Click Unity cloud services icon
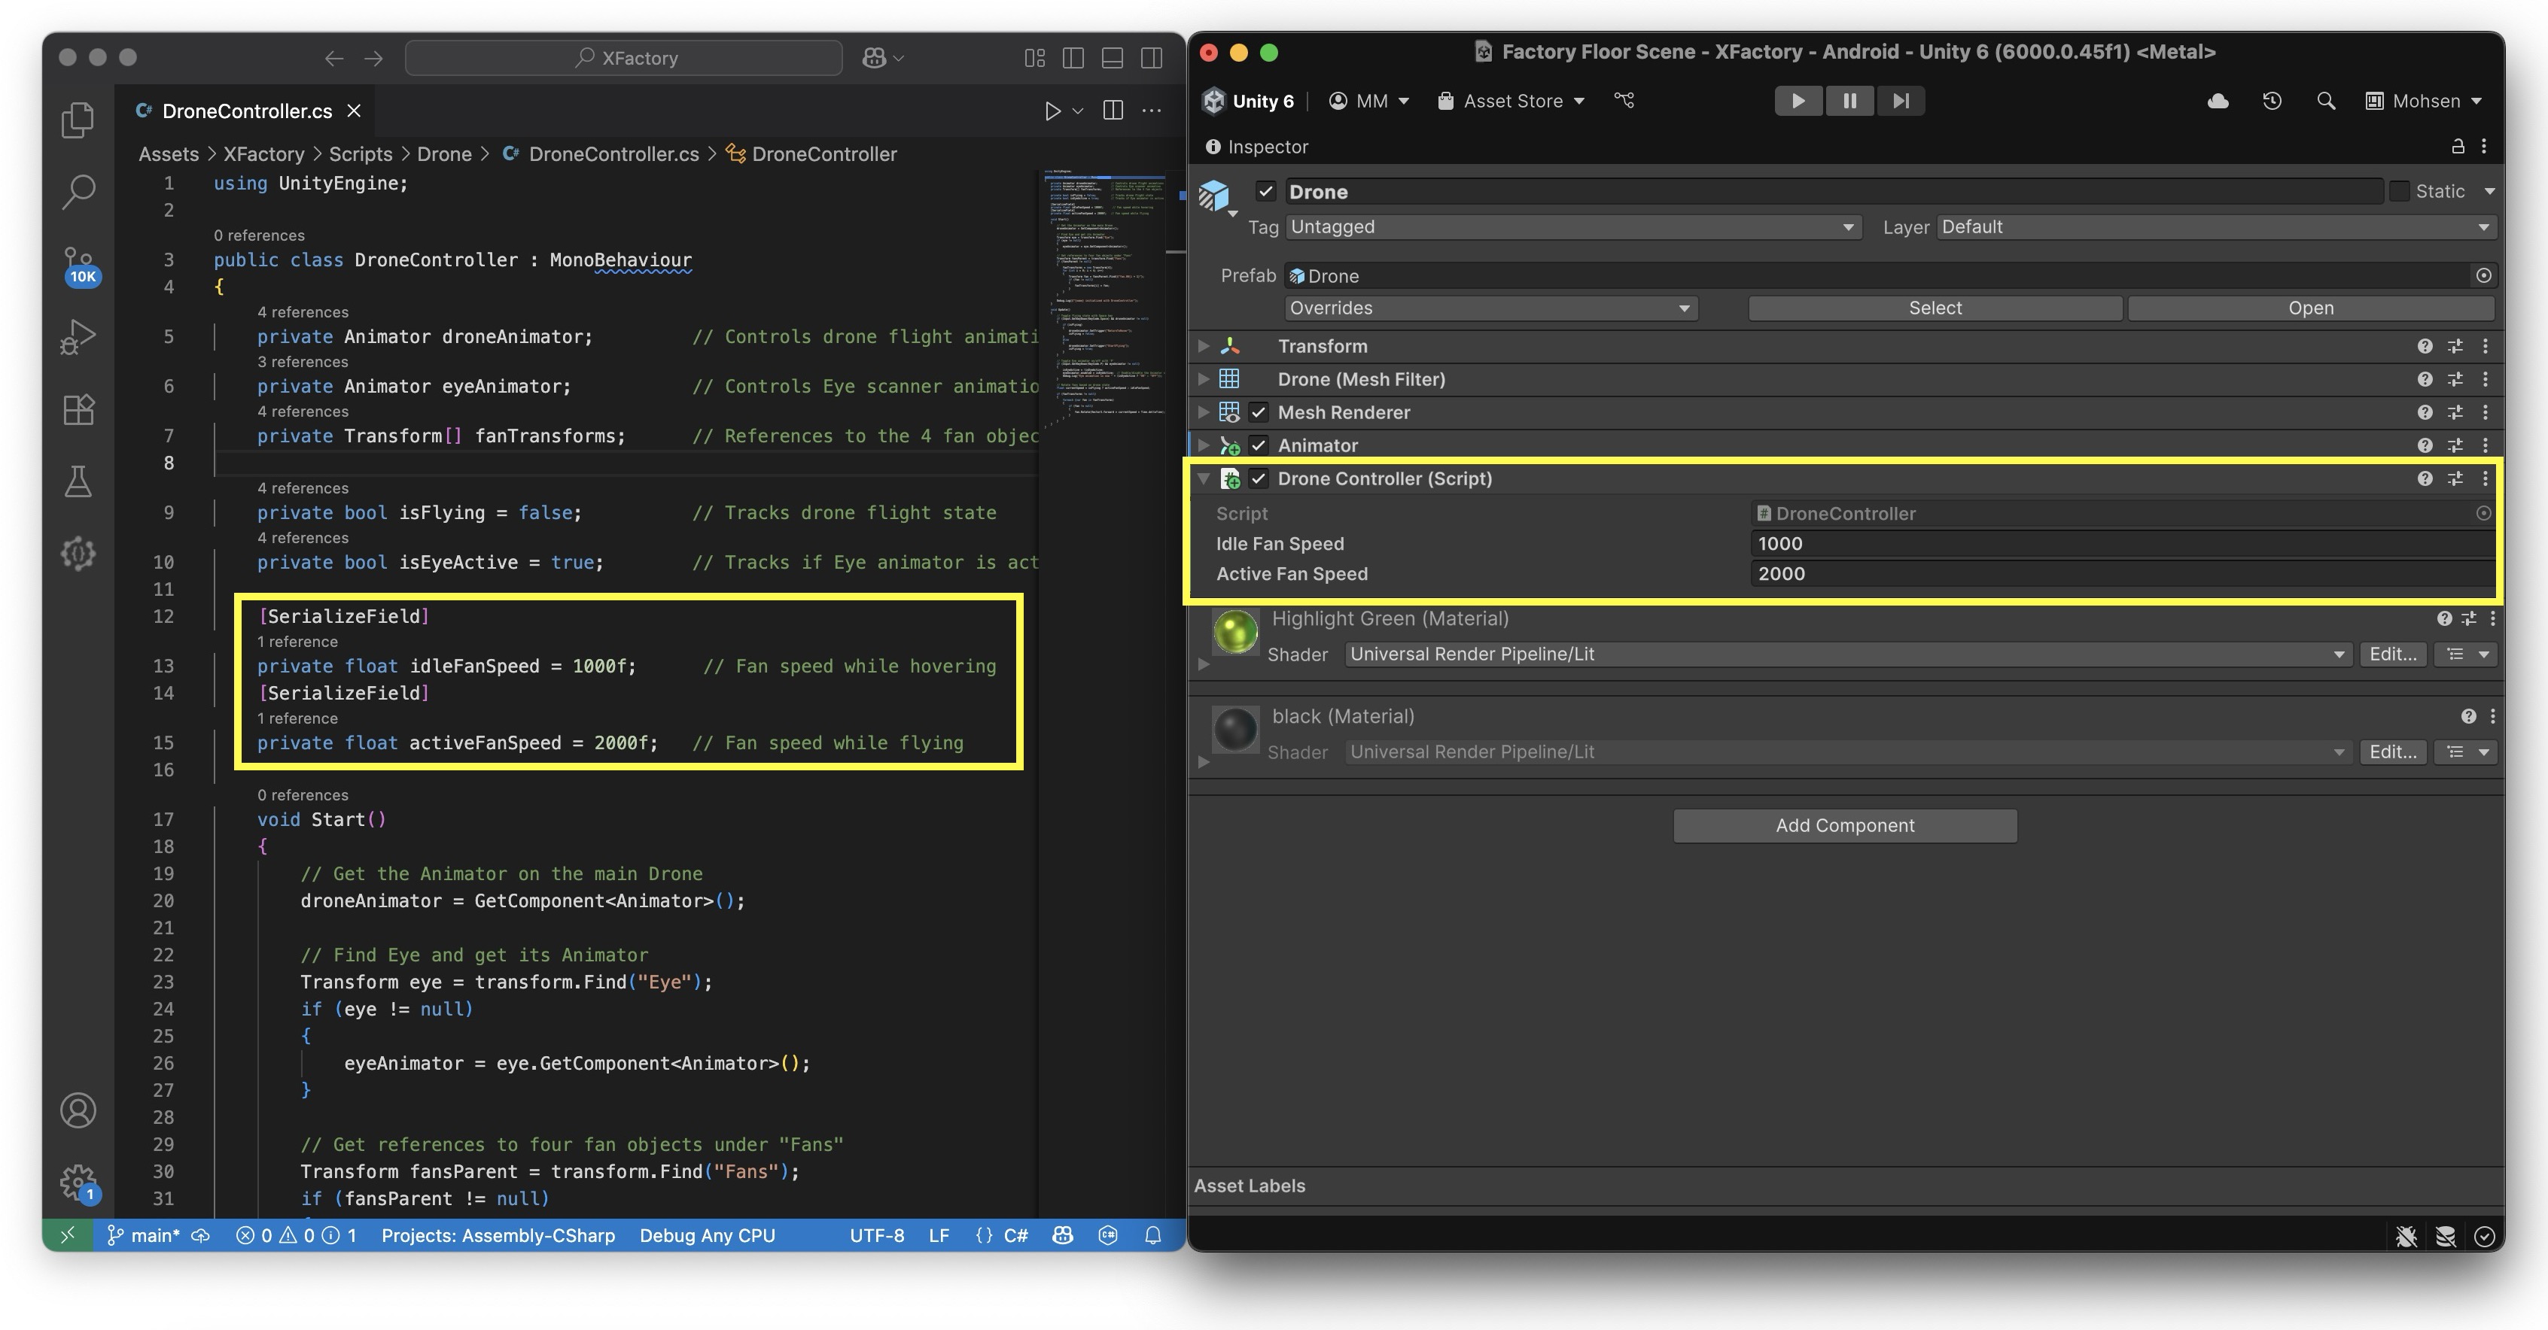2548x1330 pixels. coord(2218,101)
